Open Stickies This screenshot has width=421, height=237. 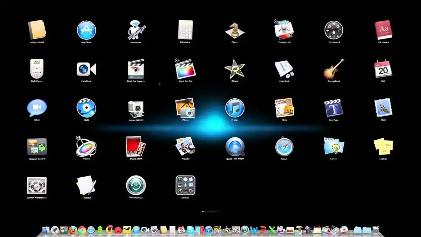click(383, 147)
